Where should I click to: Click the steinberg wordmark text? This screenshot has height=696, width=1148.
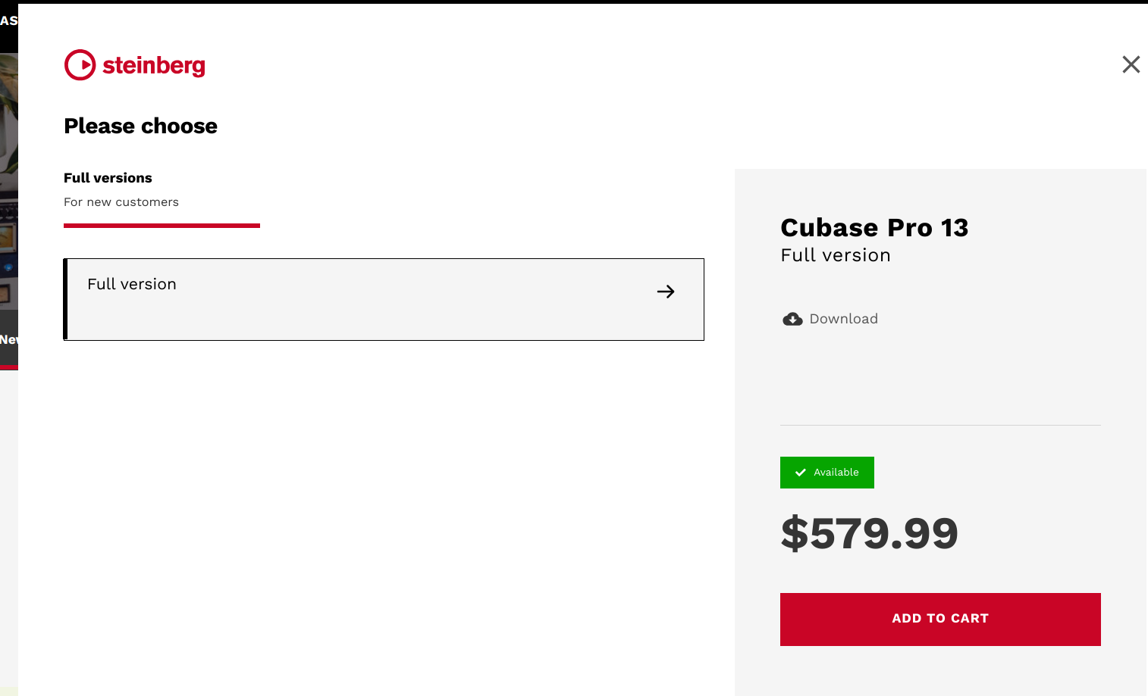click(154, 65)
